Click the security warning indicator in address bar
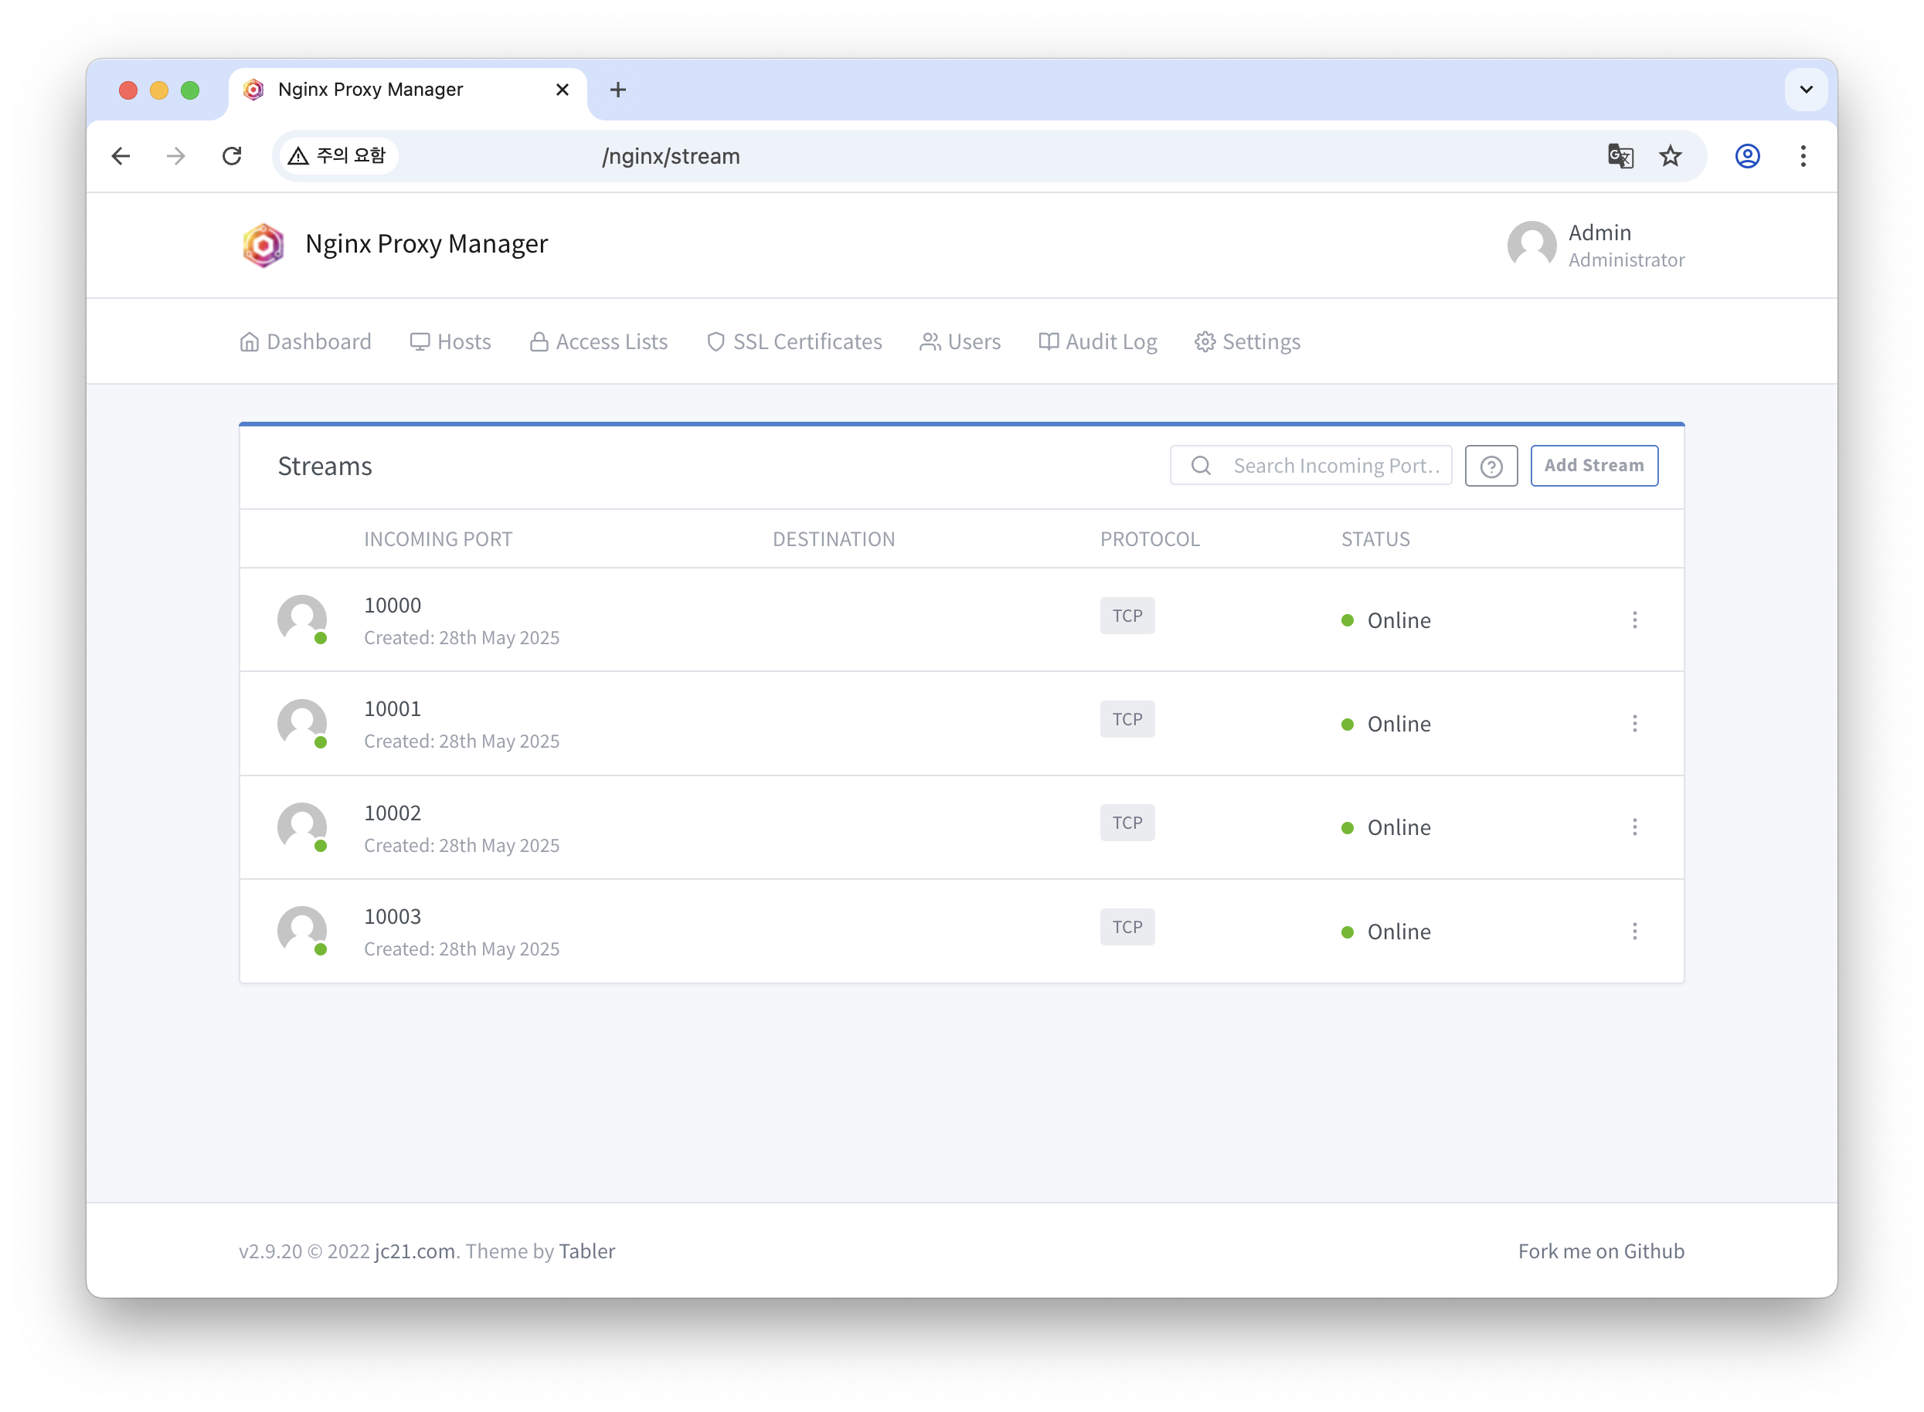The width and height of the screenshot is (1924, 1412). pos(338,156)
